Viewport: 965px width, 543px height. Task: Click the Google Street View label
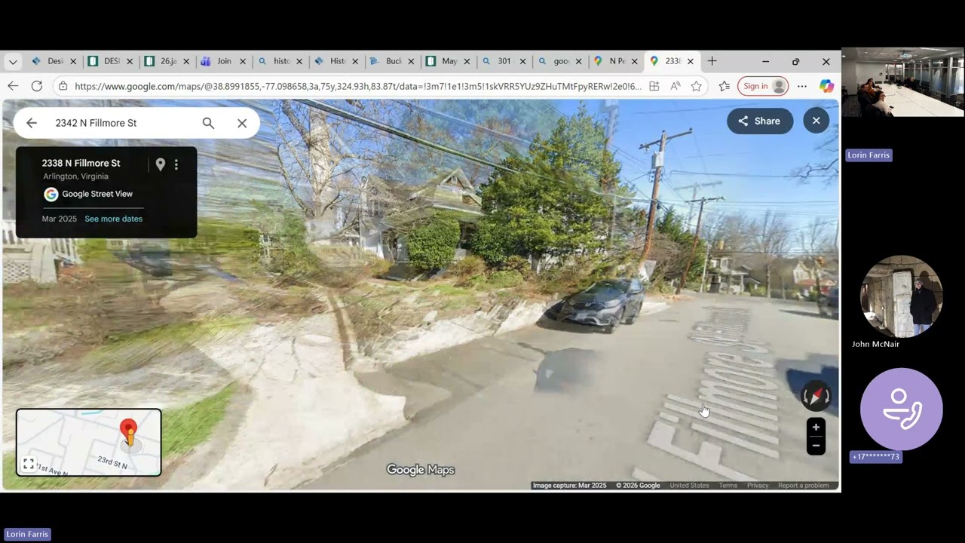[97, 194]
